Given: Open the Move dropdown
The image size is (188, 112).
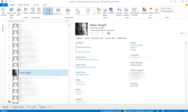Looking at the screenshot, I should 99,11.
